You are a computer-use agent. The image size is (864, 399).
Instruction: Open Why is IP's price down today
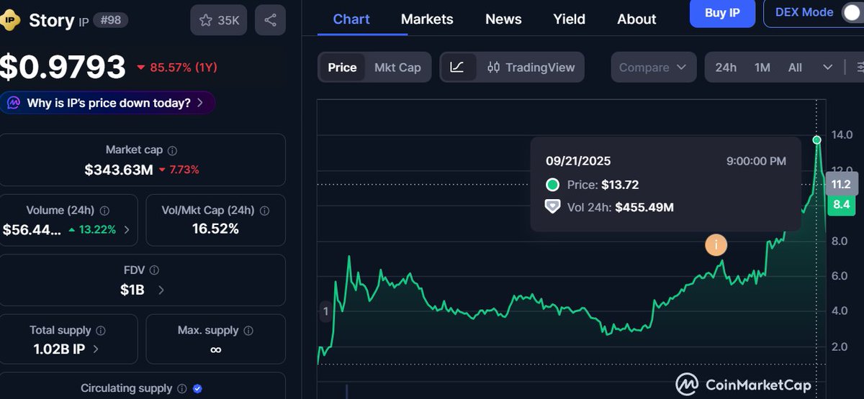(107, 103)
